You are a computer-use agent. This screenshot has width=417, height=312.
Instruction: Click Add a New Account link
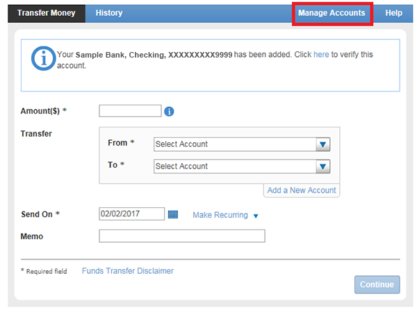pos(302,190)
